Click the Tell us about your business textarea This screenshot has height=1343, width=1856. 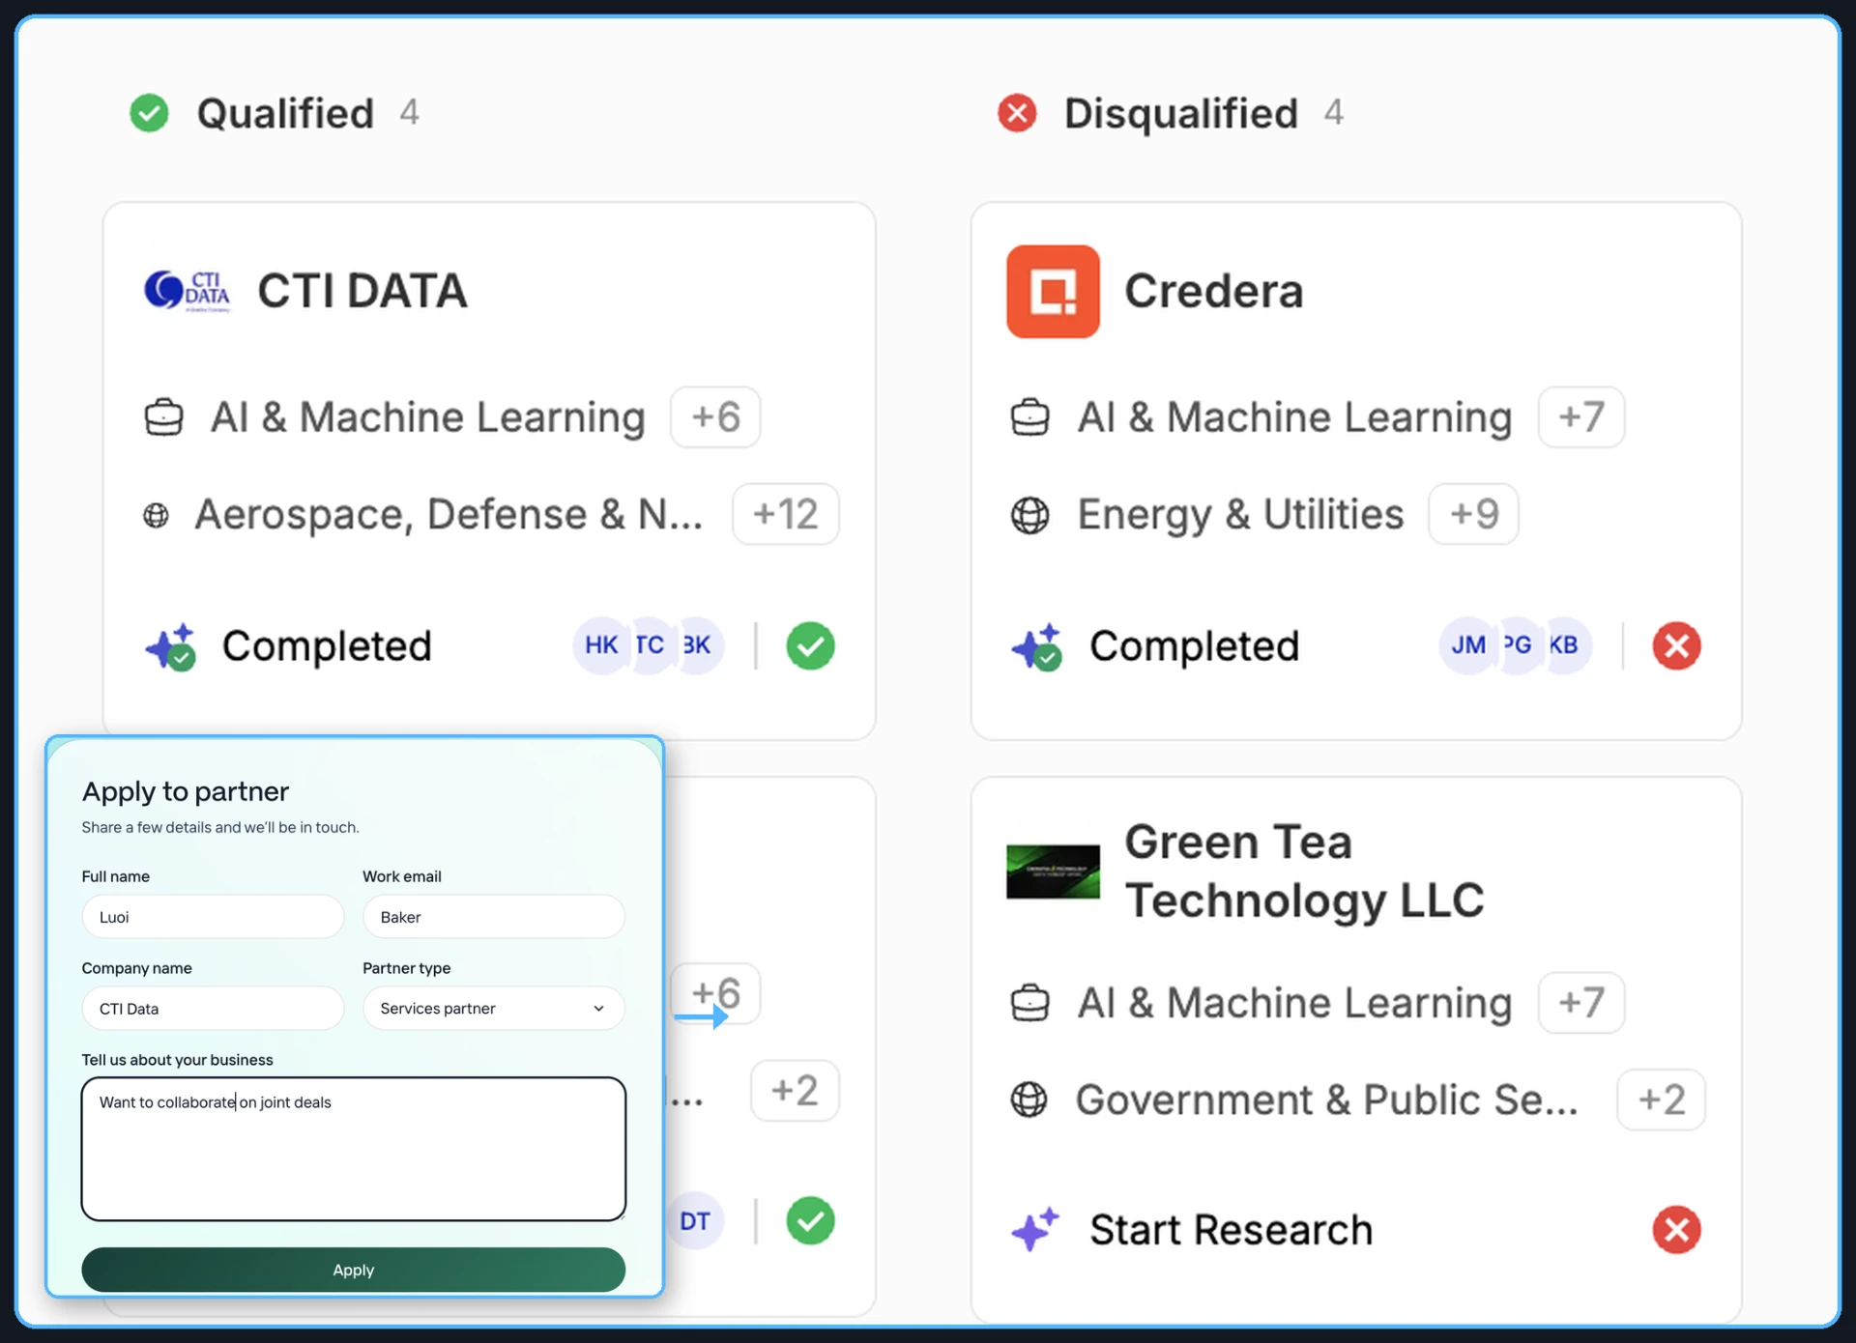click(x=354, y=1149)
